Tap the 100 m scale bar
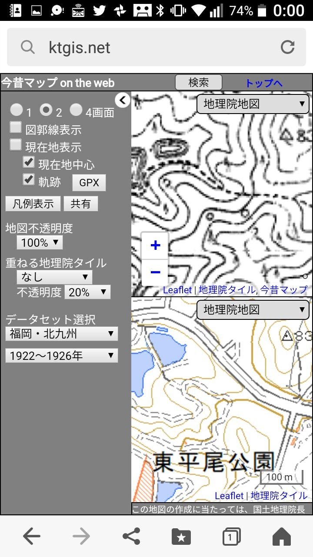This screenshot has height=557, width=313. click(281, 477)
